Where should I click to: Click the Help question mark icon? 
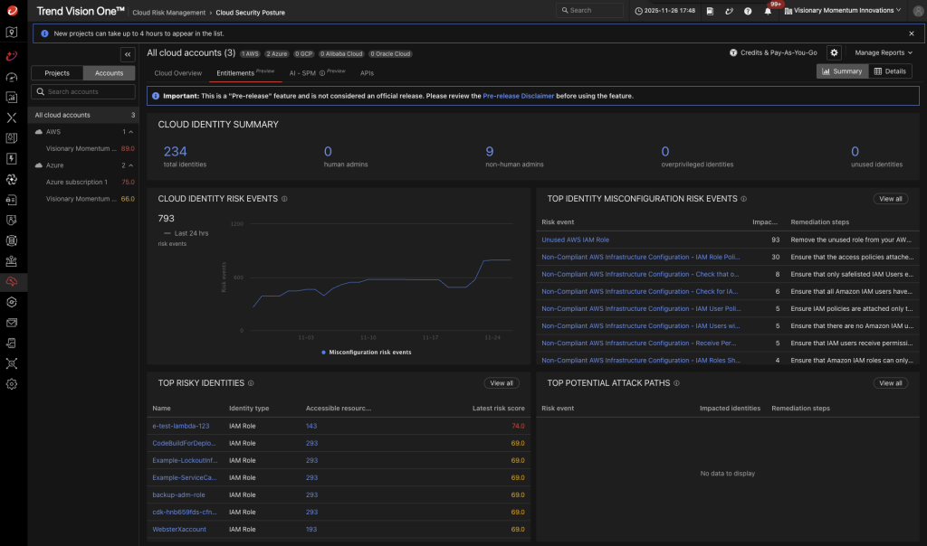(748, 11)
